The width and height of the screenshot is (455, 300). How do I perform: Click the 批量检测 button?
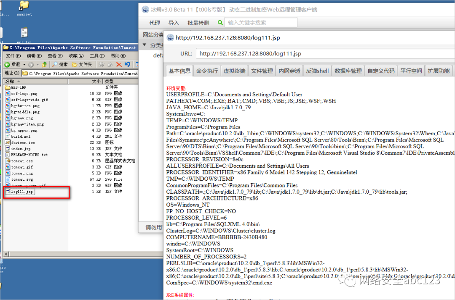click(198, 23)
